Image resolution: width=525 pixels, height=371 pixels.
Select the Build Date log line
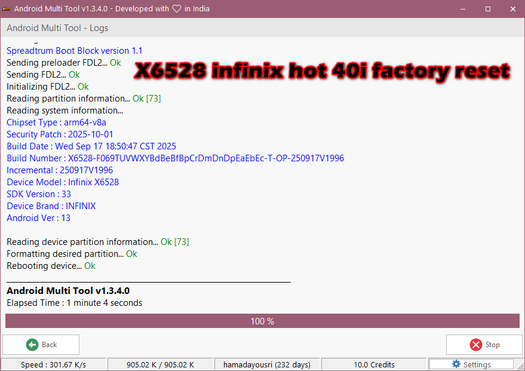coord(91,146)
